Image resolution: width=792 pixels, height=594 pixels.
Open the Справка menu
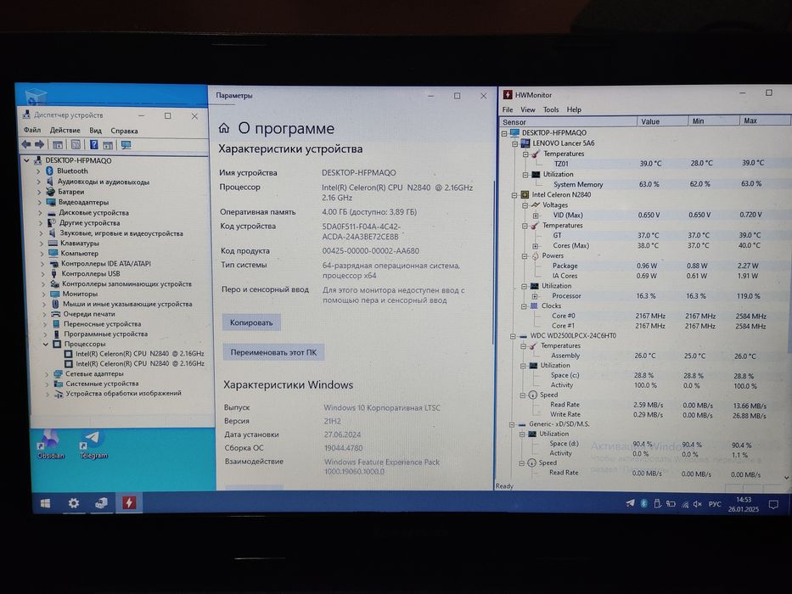pos(124,131)
